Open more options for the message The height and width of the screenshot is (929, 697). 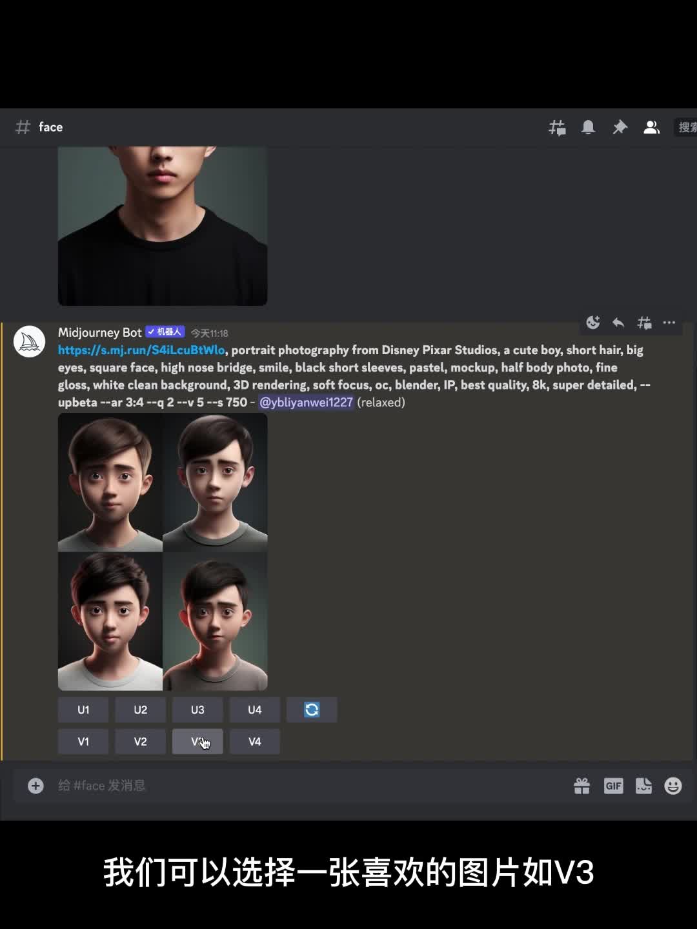click(669, 323)
